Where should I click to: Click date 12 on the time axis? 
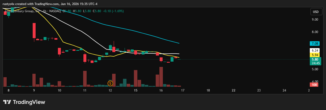110,90
